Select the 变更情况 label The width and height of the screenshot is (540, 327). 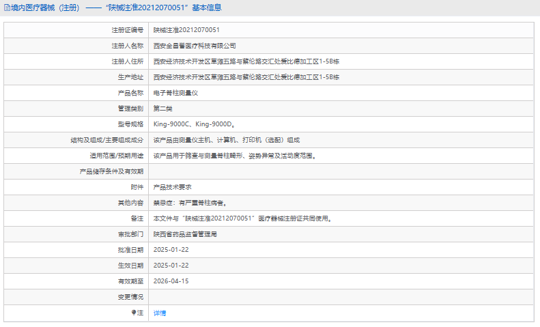pyautogui.click(x=130, y=297)
